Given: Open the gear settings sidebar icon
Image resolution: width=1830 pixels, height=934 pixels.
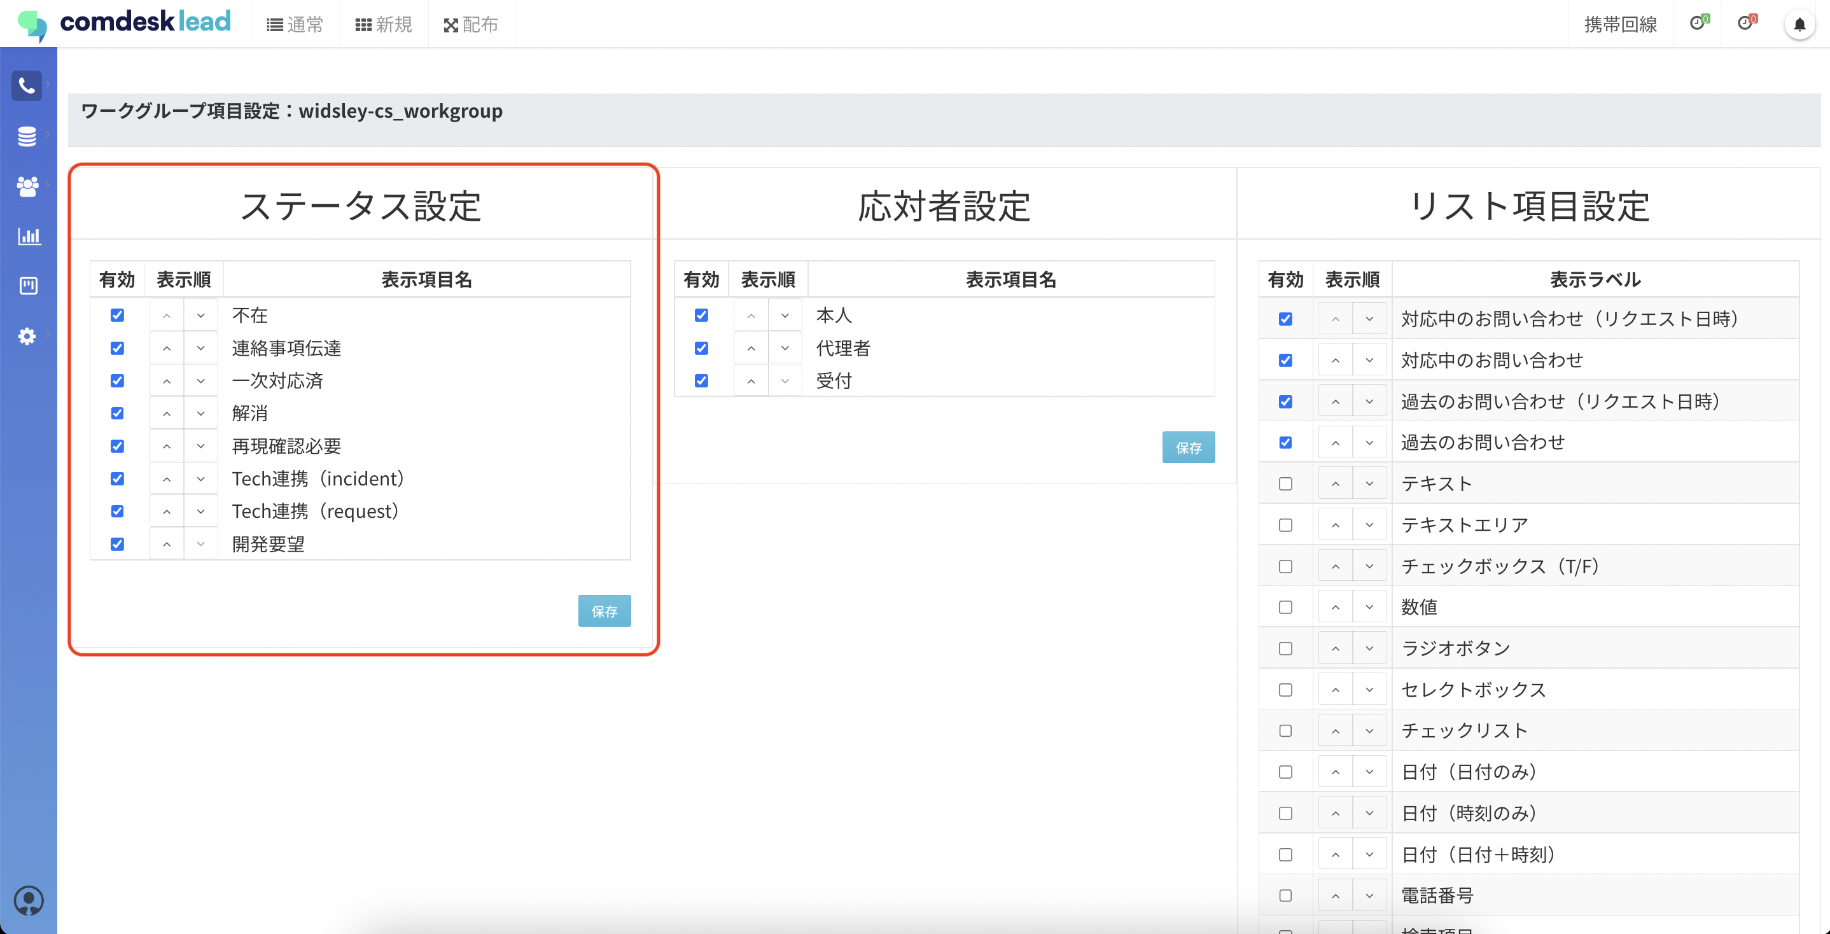Looking at the screenshot, I should click(x=27, y=336).
